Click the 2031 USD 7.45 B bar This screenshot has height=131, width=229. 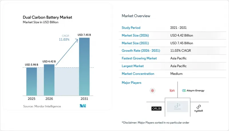(x=84, y=67)
